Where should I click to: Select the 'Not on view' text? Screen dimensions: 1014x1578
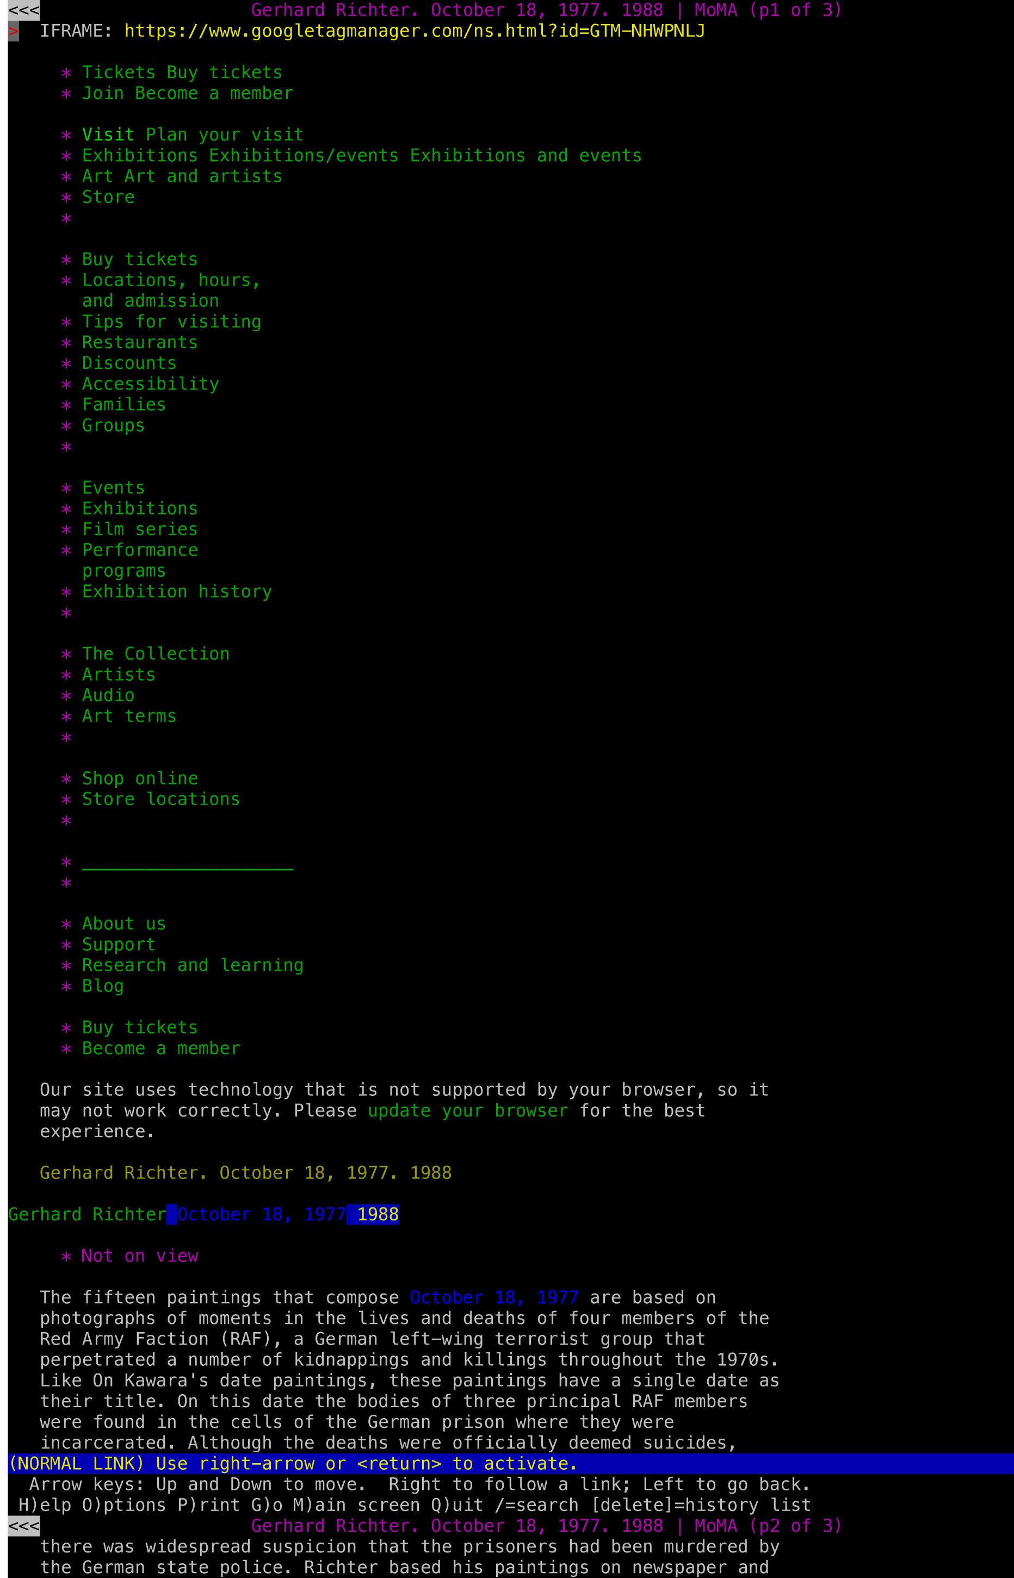pyautogui.click(x=140, y=1256)
